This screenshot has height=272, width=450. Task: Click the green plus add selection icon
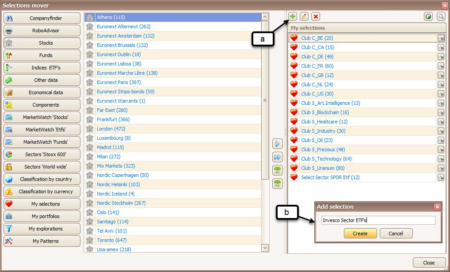pyautogui.click(x=293, y=16)
